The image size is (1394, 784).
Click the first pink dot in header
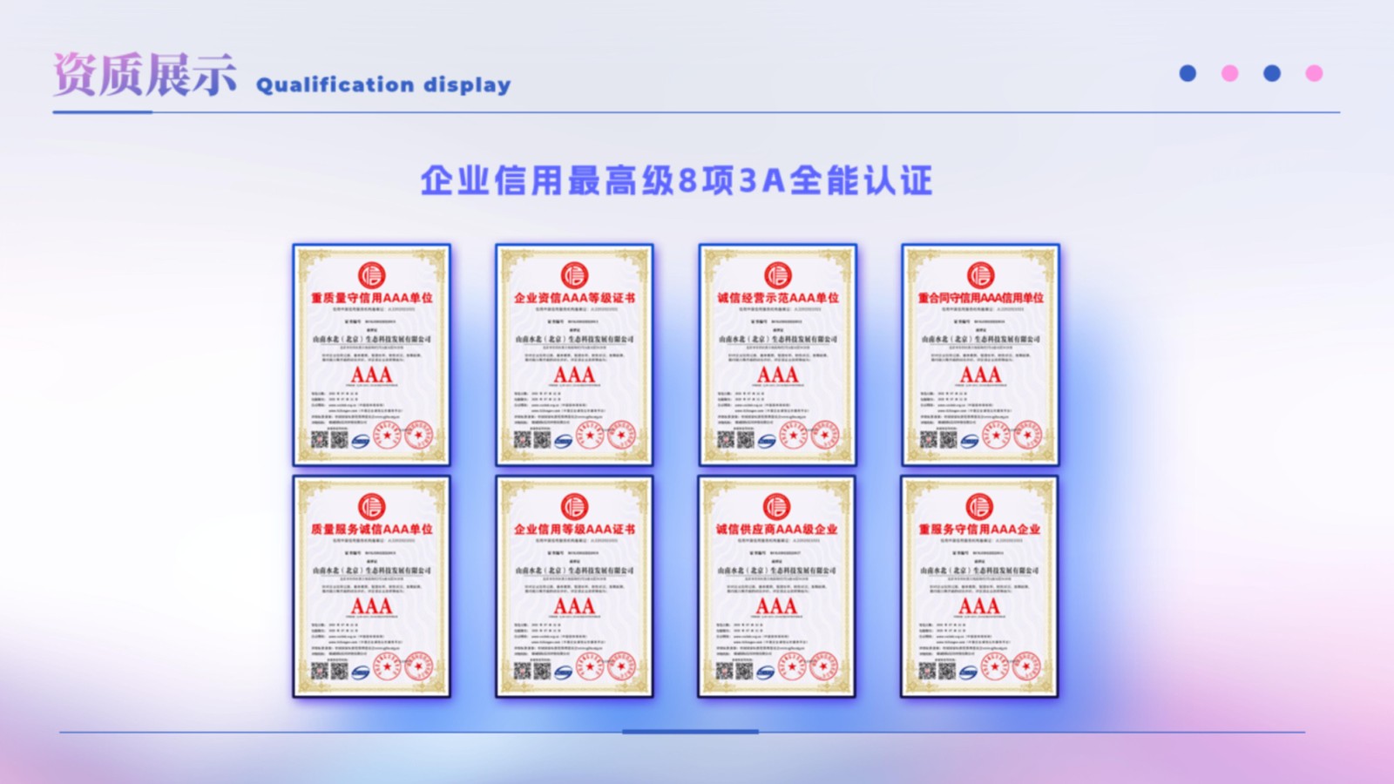point(1229,74)
